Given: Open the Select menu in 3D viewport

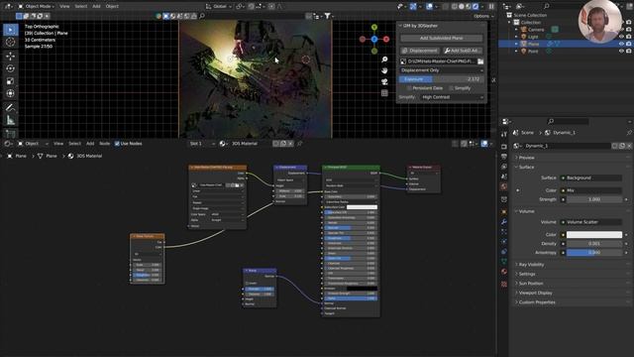Looking at the screenshot, I should (81, 7).
